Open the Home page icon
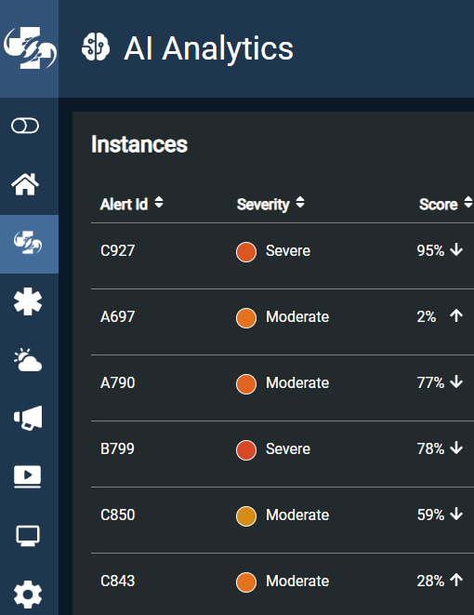 [25, 184]
